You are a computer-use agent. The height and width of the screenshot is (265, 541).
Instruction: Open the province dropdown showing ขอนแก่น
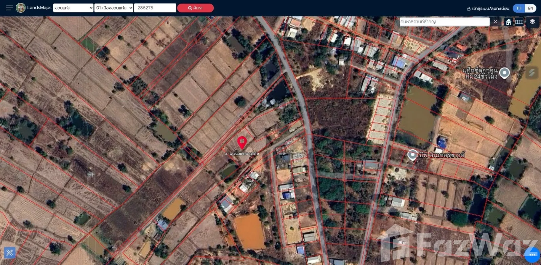click(73, 8)
